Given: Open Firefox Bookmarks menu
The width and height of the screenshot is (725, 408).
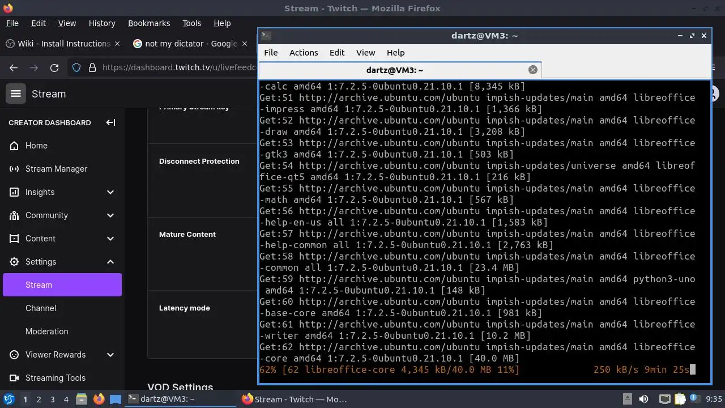Looking at the screenshot, I should [x=149, y=23].
